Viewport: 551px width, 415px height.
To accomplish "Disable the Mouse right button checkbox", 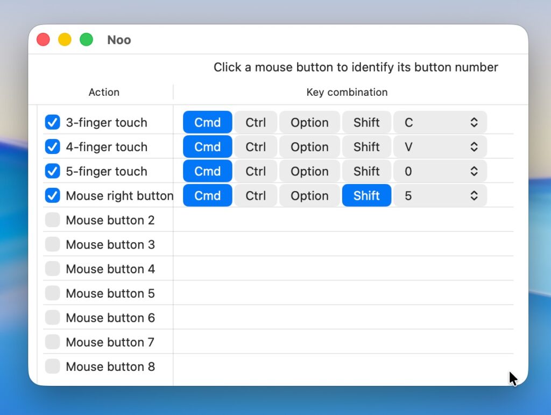I will [x=52, y=196].
